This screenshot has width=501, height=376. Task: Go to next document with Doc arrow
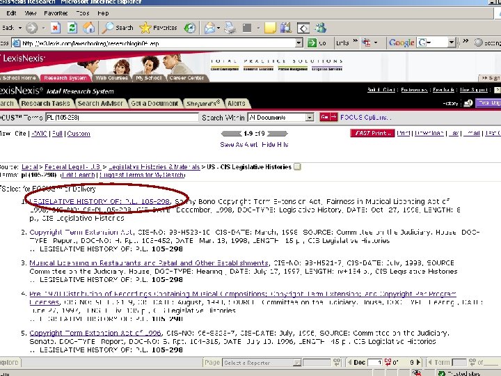coord(418,363)
